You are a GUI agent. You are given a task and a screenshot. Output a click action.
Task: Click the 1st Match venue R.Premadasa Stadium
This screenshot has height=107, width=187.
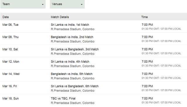(x=73, y=29)
